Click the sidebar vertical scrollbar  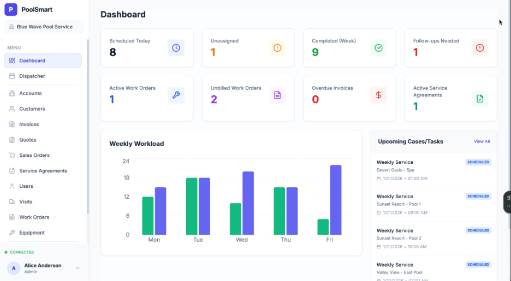[x=87, y=125]
